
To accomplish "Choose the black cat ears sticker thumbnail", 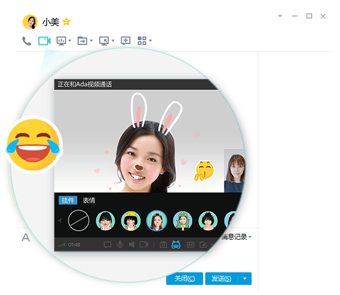I will 208,221.
